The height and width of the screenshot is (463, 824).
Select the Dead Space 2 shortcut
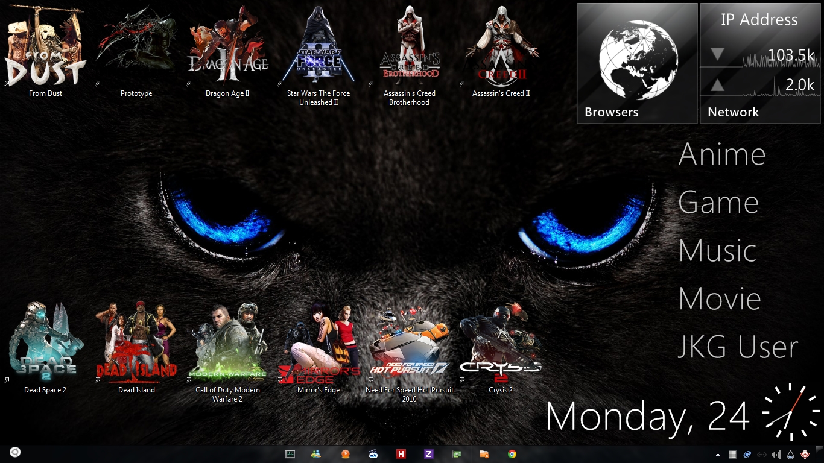click(45, 348)
